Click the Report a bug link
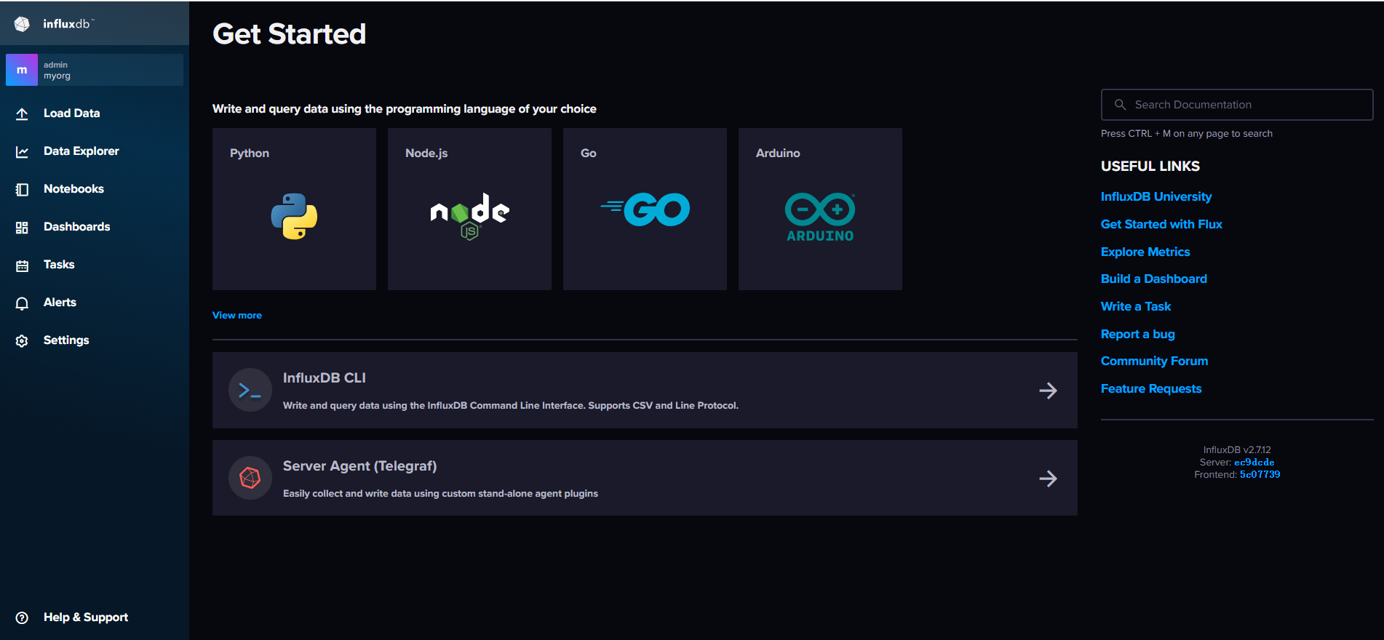The height and width of the screenshot is (640, 1384). (1138, 334)
